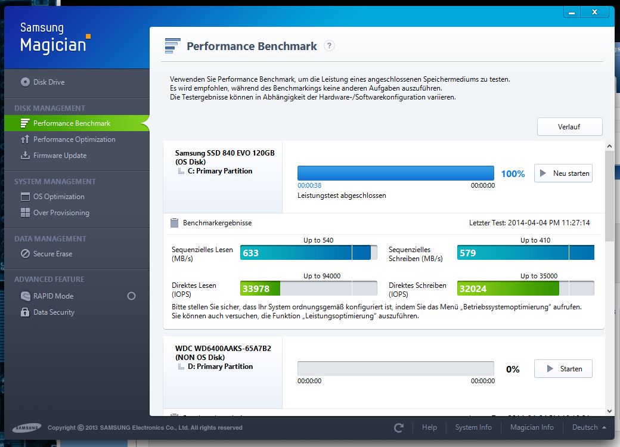Viewport: 620px width, 447px height.
Task: Click the D: Primary Partition tree icon
Action: (181, 367)
